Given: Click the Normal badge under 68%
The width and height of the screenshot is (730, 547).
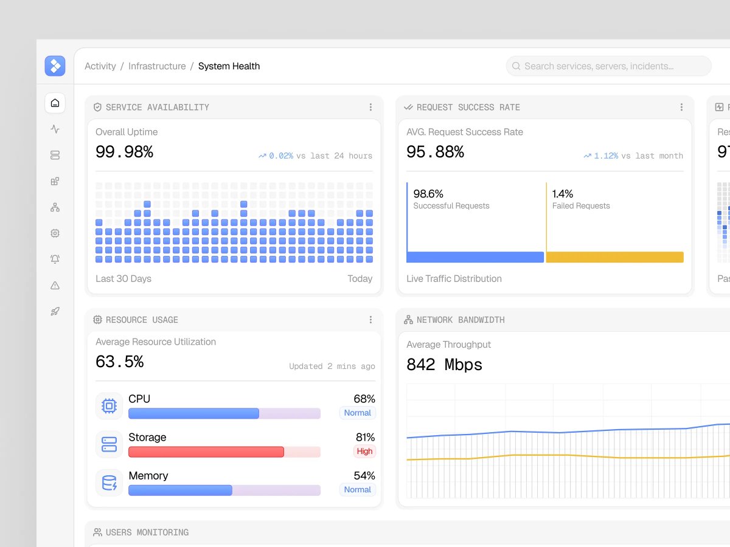Looking at the screenshot, I should [x=357, y=413].
